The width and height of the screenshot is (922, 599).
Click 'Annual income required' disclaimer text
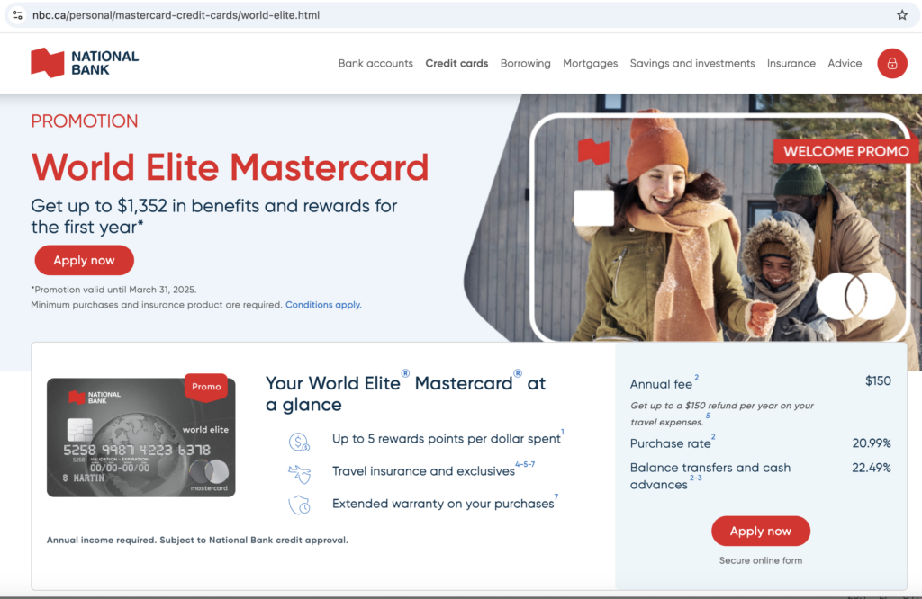(x=197, y=541)
